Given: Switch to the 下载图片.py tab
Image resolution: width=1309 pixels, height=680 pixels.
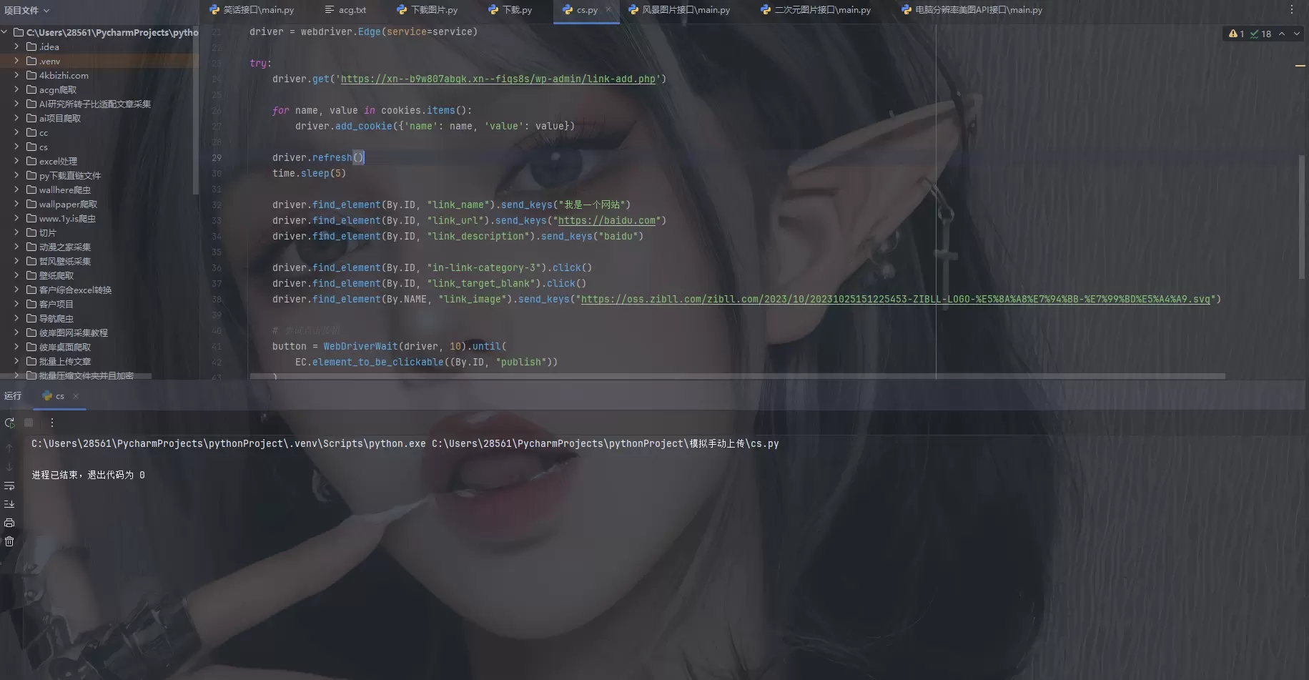Looking at the screenshot, I should [428, 10].
